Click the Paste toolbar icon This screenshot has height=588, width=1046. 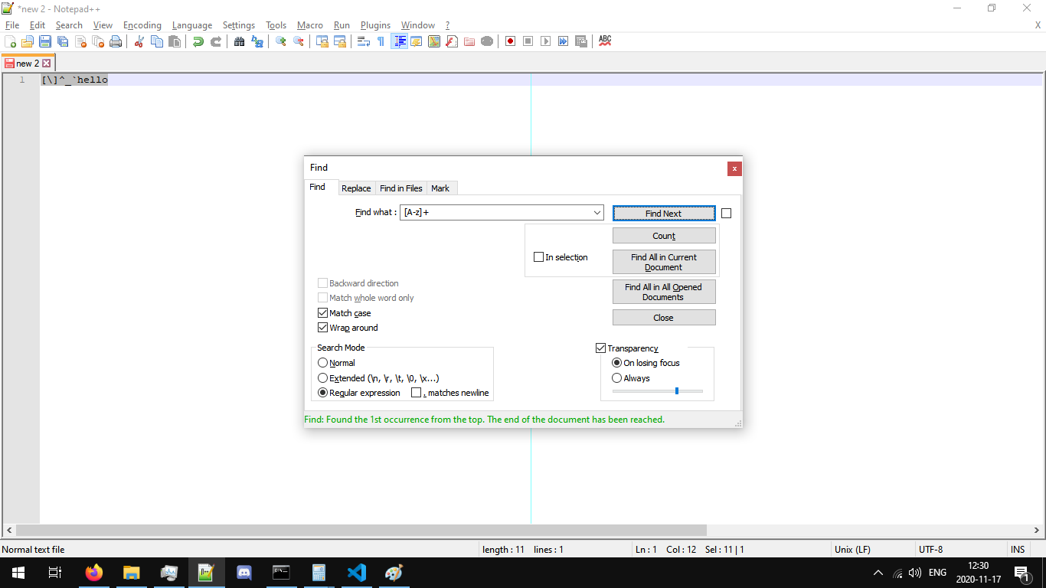click(x=175, y=41)
